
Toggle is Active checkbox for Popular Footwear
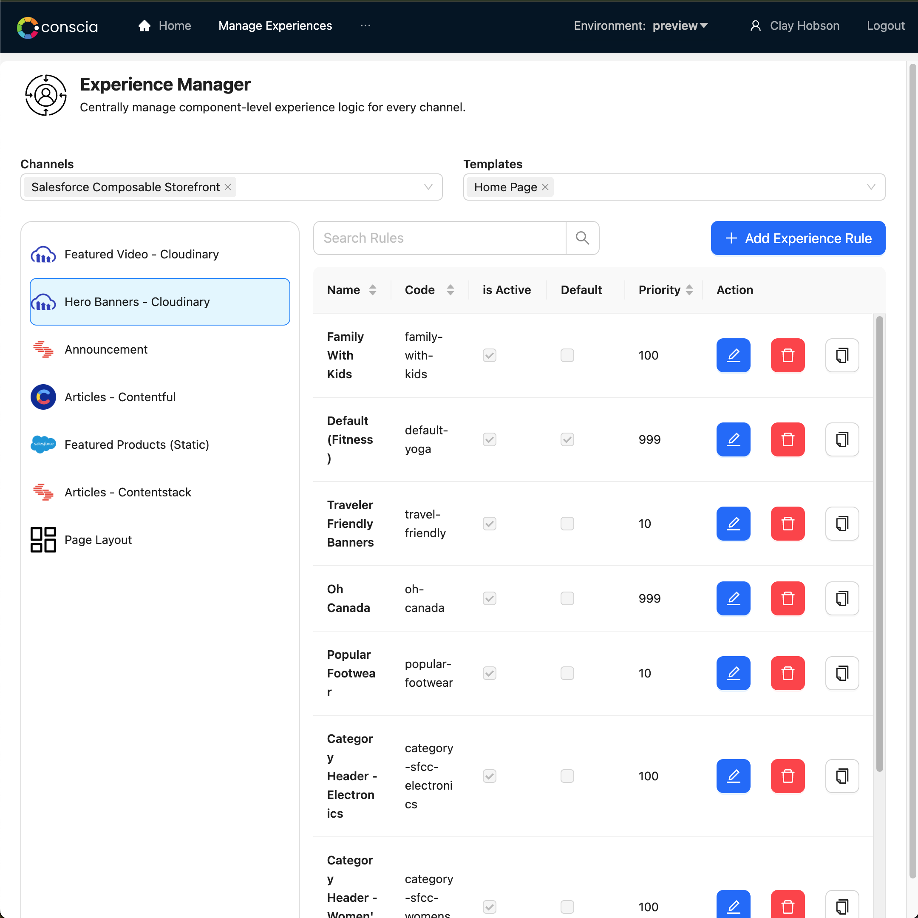coord(490,673)
